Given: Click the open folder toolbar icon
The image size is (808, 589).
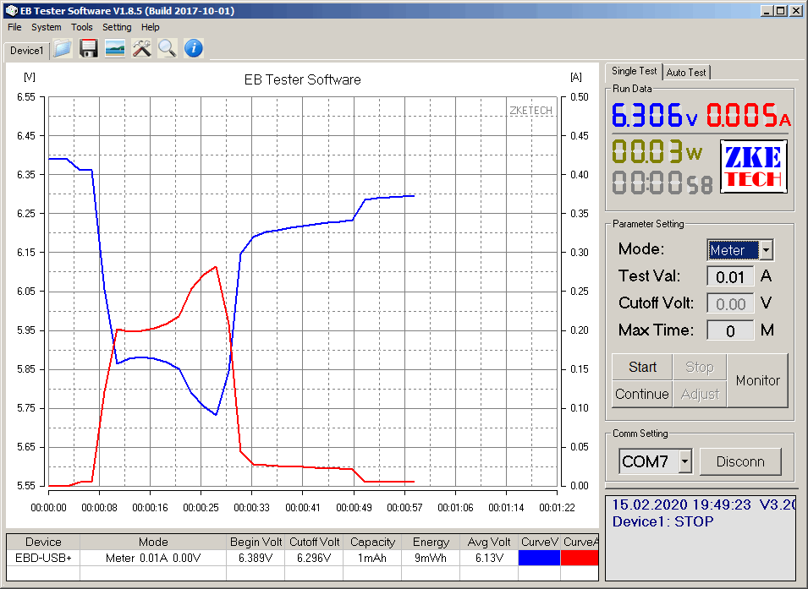Looking at the screenshot, I should (x=63, y=49).
